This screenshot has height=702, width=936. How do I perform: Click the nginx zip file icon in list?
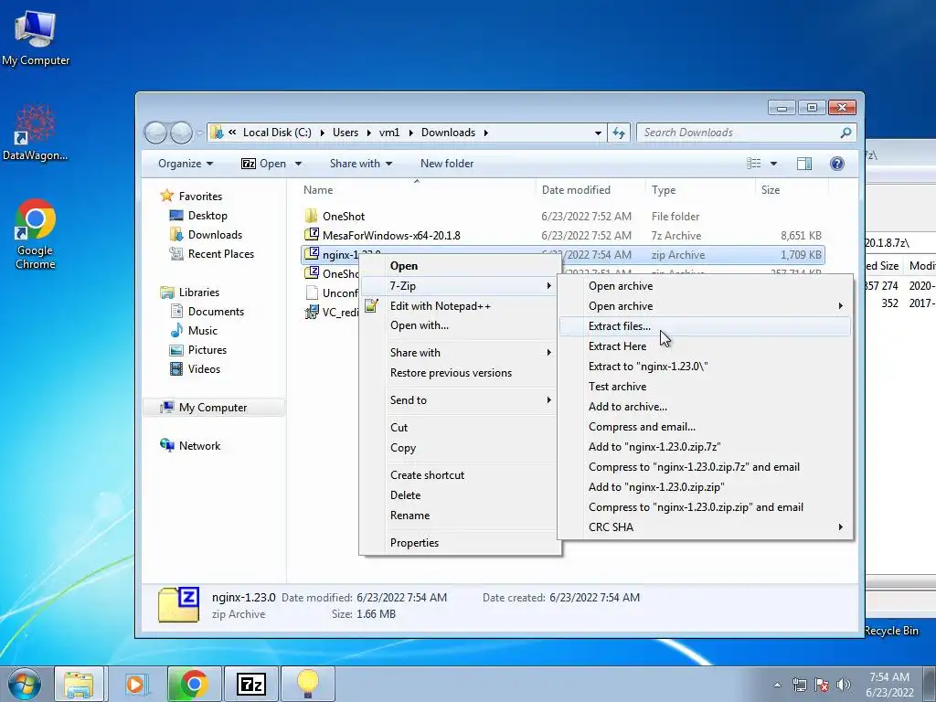(311, 254)
